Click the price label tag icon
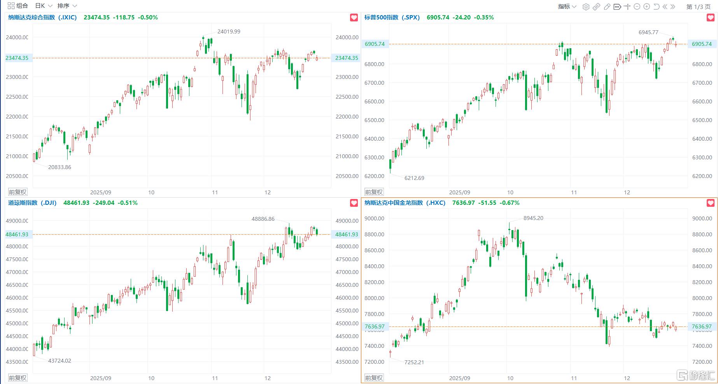Image resolution: width=718 pixels, height=384 pixels. [x=617, y=7]
